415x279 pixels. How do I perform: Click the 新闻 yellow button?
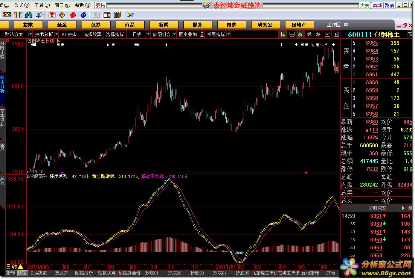pos(163,25)
